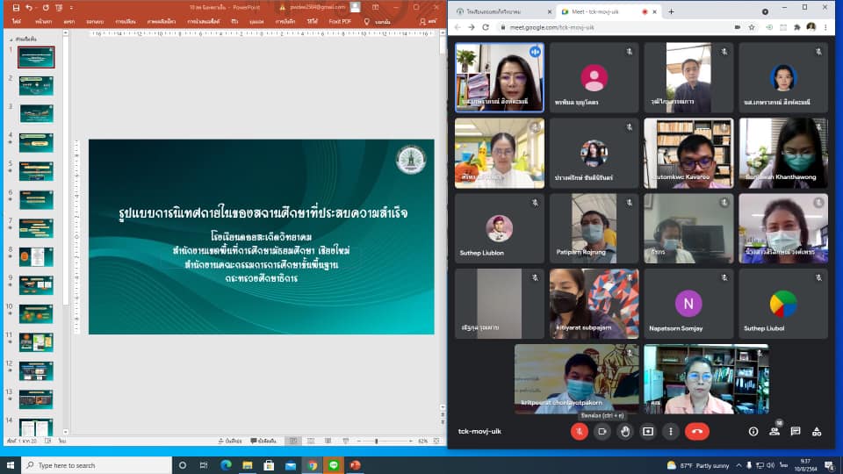The image size is (843, 474).
Task: Open the chat panel in Meet
Action: [x=796, y=431]
